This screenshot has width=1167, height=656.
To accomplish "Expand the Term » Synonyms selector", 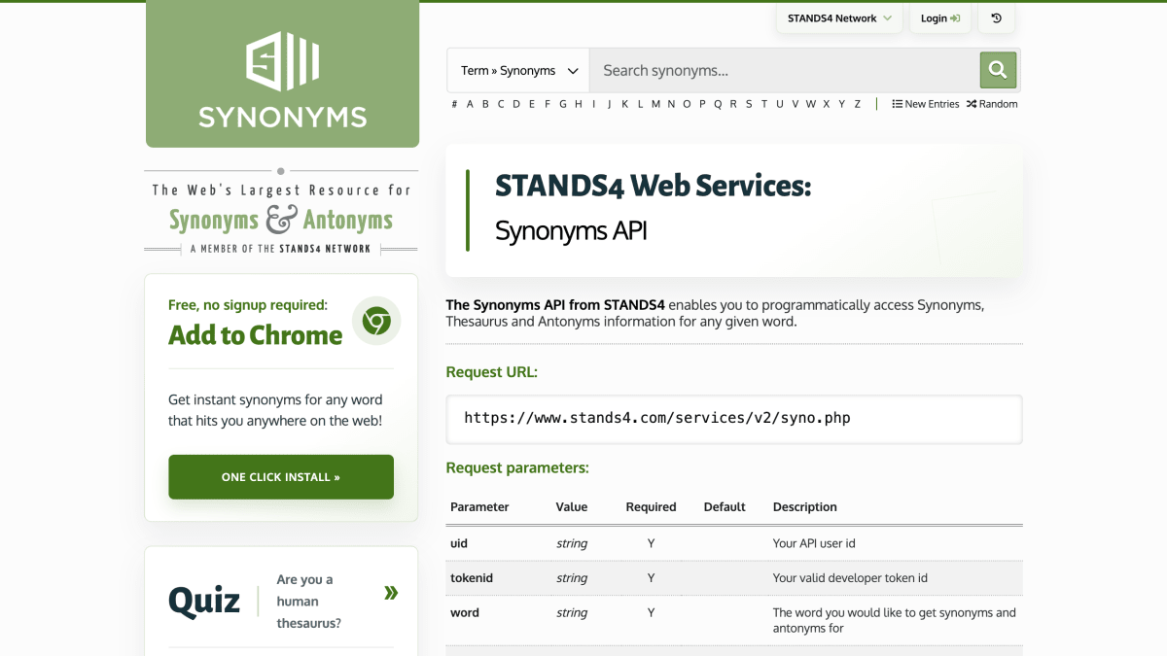I will click(x=518, y=70).
